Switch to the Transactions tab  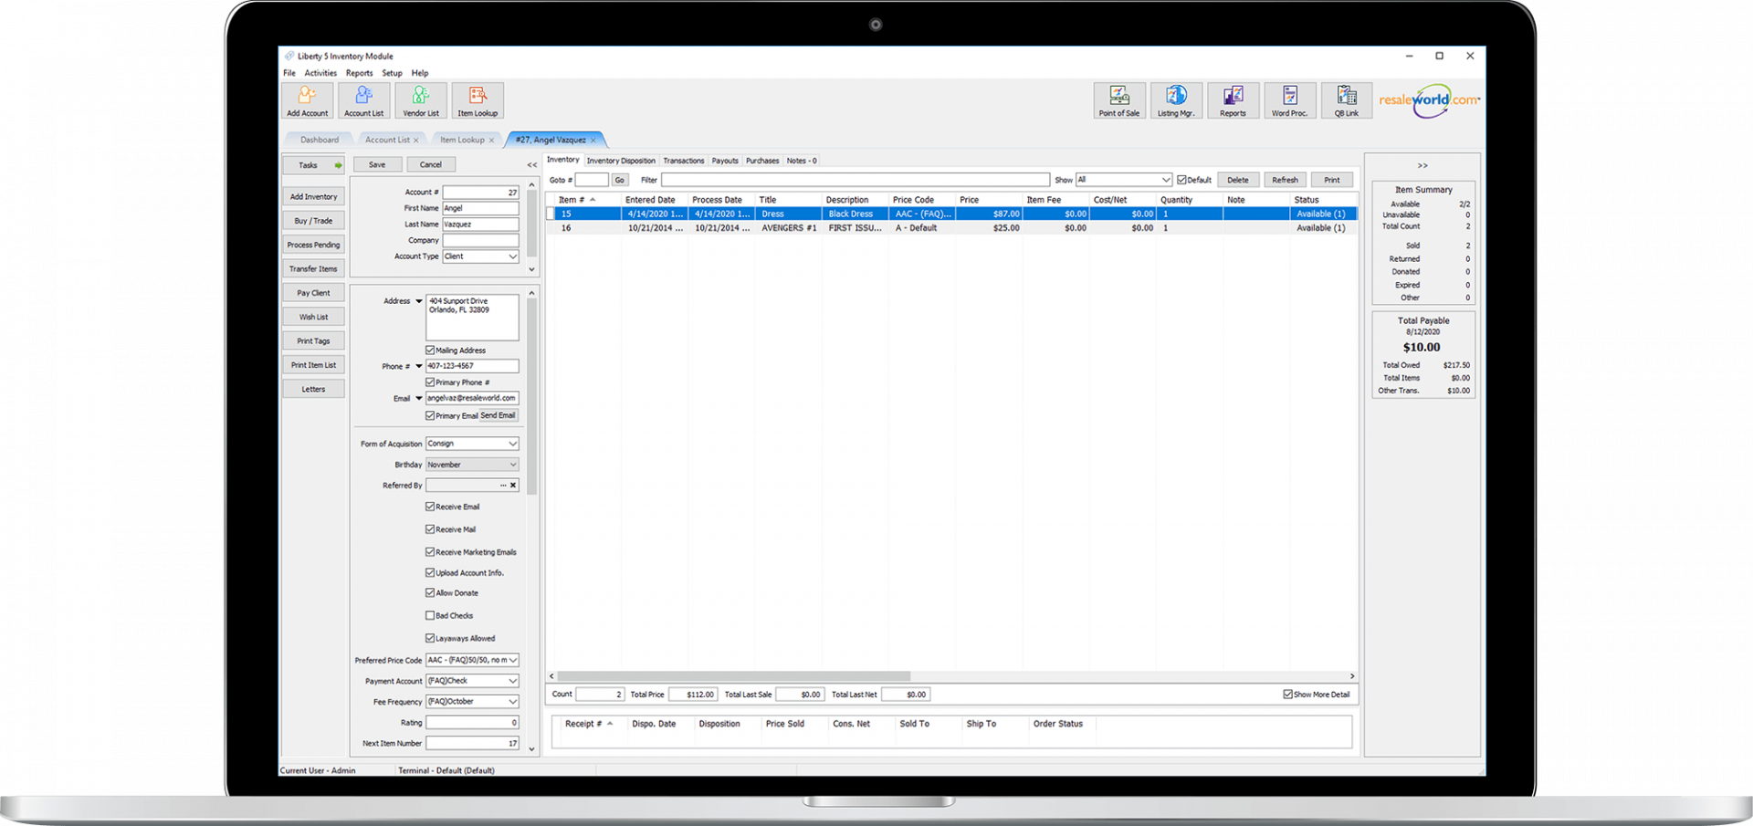point(684,160)
